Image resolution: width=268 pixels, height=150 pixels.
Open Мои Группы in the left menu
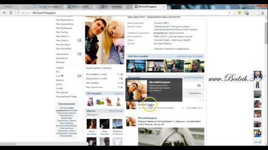pos(62,32)
